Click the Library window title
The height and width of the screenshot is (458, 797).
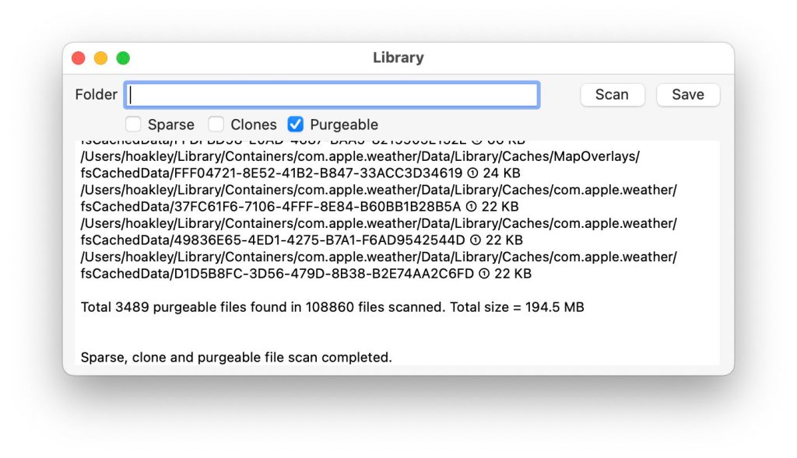click(398, 58)
